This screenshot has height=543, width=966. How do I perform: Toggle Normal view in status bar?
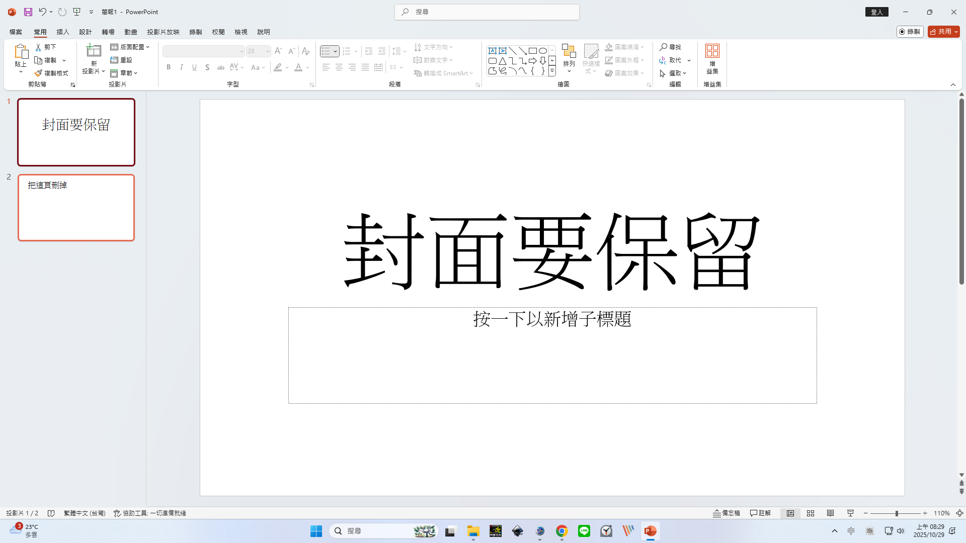coord(790,513)
